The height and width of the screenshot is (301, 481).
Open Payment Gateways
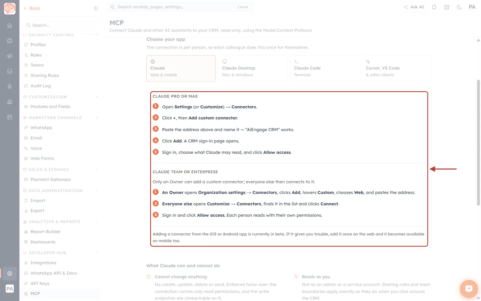[x=61, y=180]
